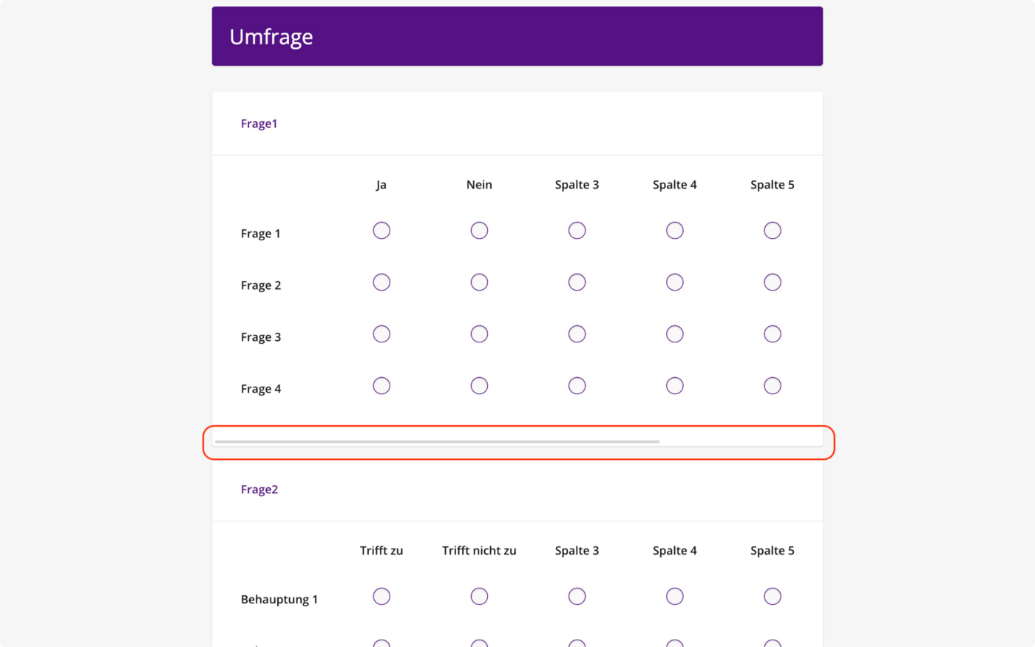Click the Frage 3 row label
The width and height of the screenshot is (1035, 647).
point(261,337)
